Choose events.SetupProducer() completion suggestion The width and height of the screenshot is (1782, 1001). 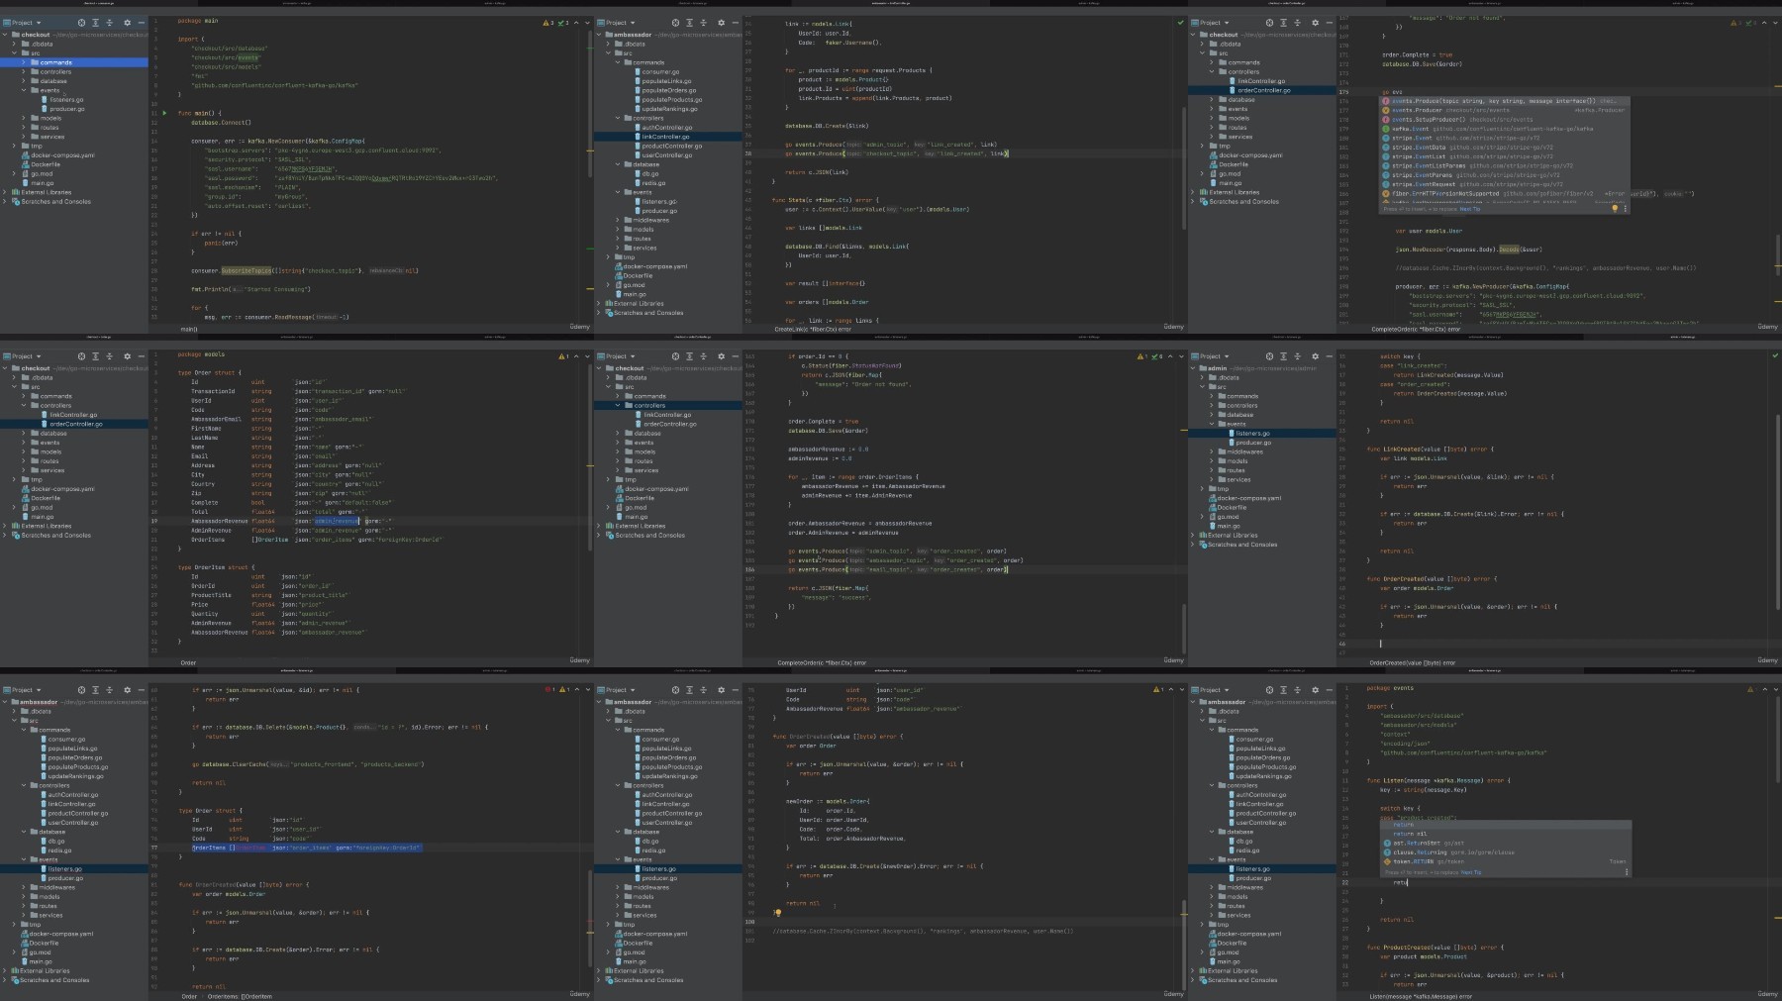click(1504, 119)
